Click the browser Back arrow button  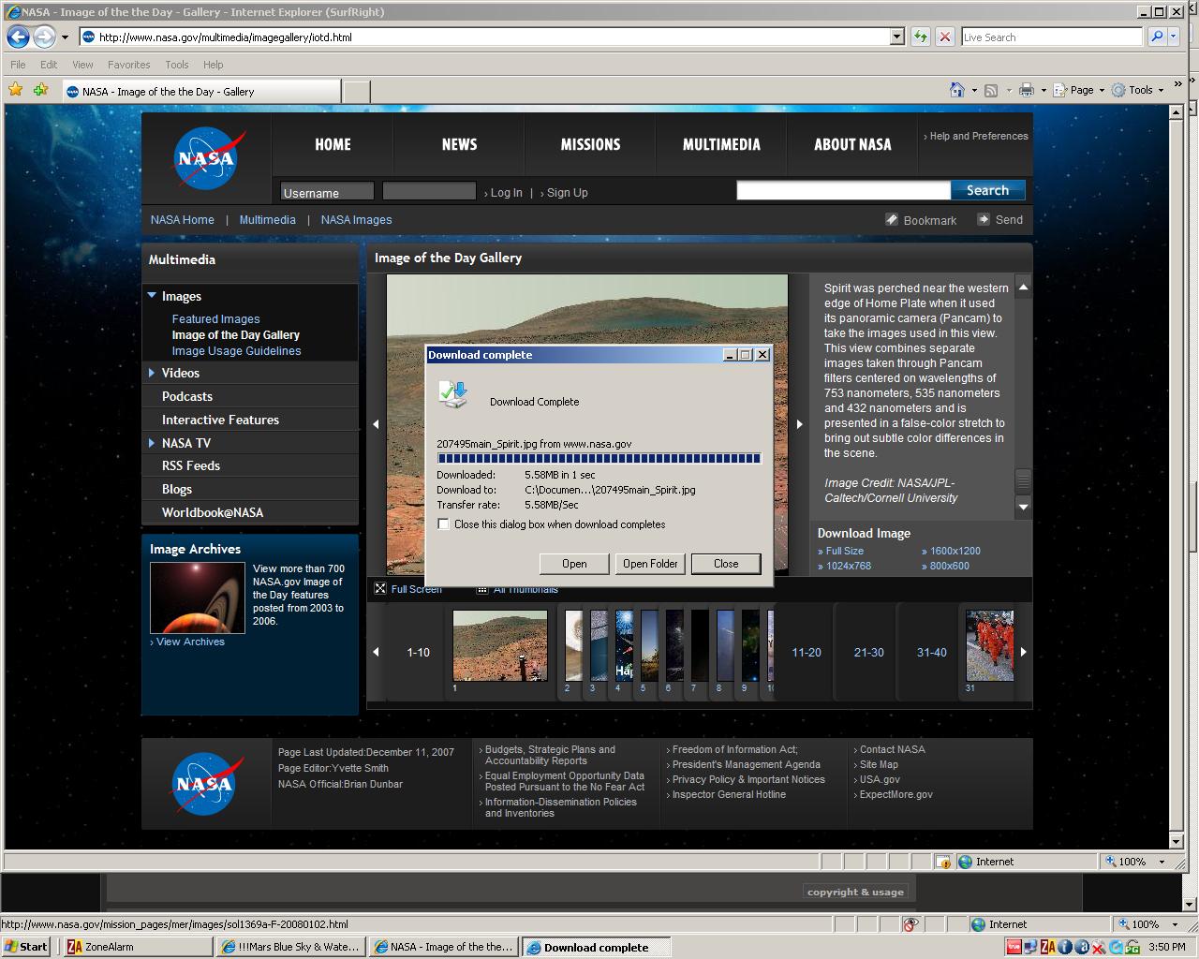click(x=18, y=37)
